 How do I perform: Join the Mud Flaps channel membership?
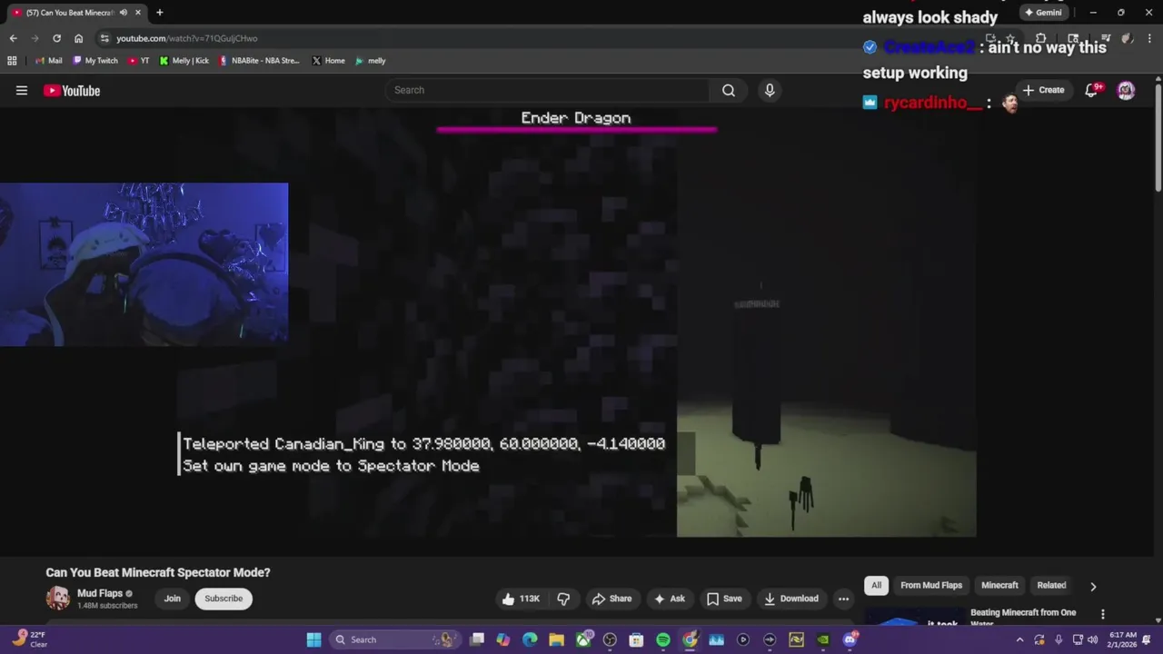pos(172,599)
